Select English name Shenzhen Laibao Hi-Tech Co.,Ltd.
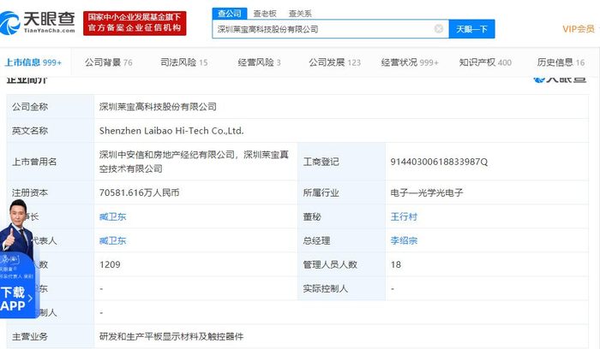The height and width of the screenshot is (349, 600). [x=171, y=131]
